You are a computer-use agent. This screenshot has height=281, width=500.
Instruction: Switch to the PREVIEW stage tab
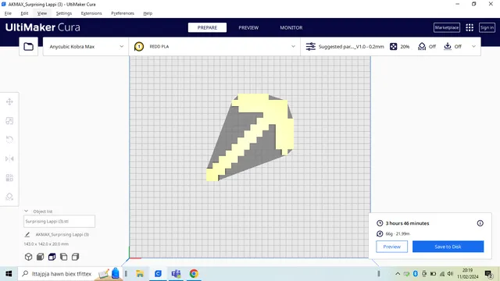248,28
